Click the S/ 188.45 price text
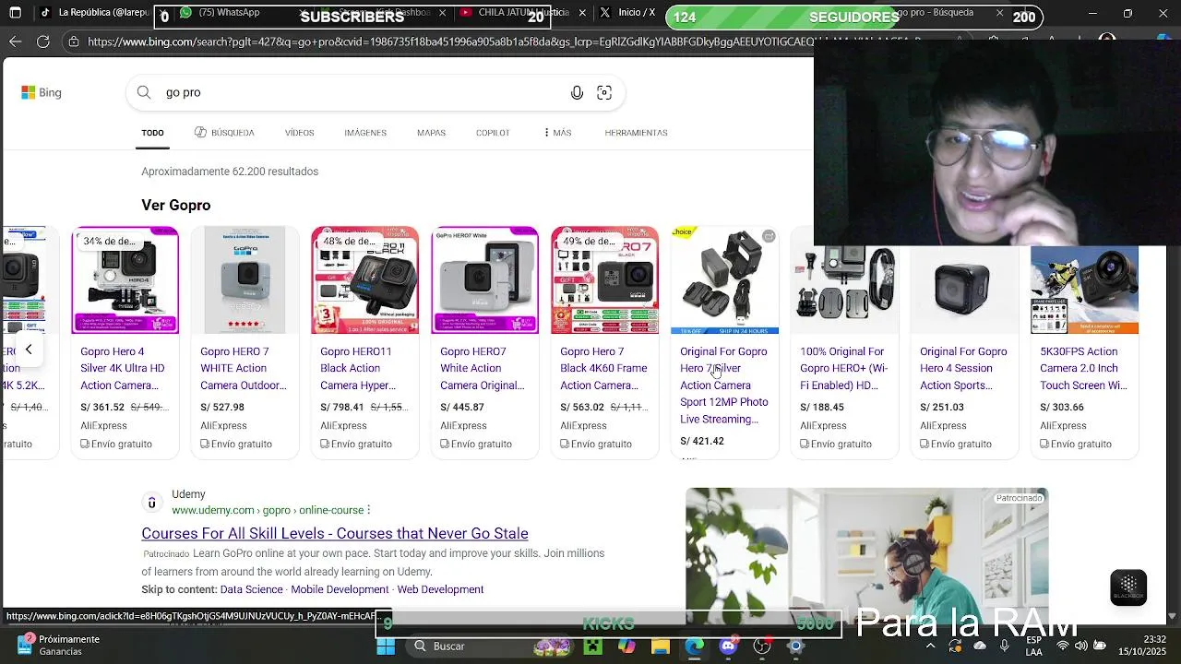 [822, 407]
